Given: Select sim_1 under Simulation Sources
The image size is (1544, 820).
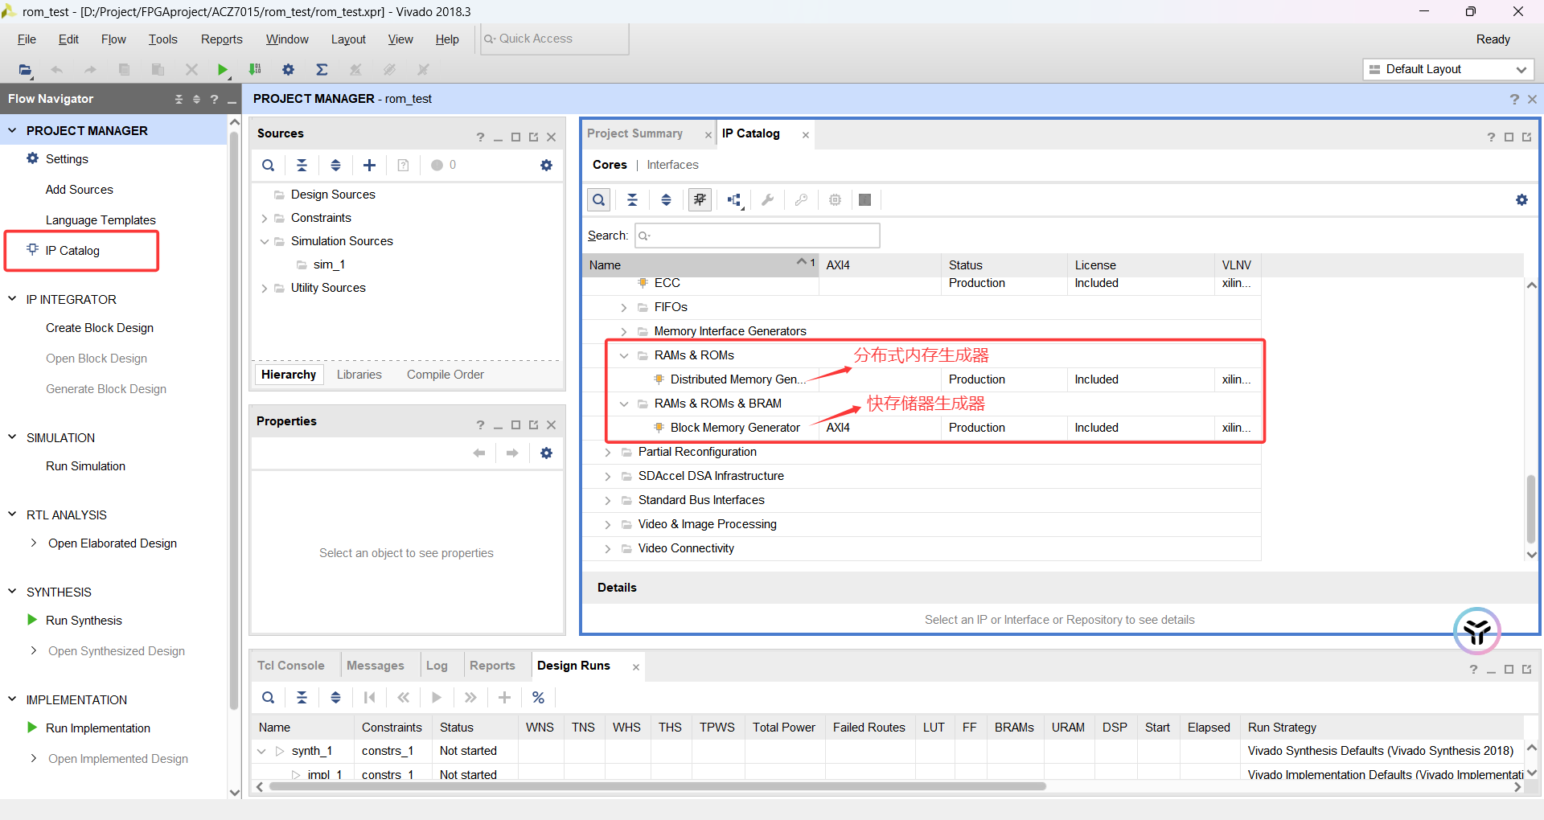Looking at the screenshot, I should pos(329,264).
